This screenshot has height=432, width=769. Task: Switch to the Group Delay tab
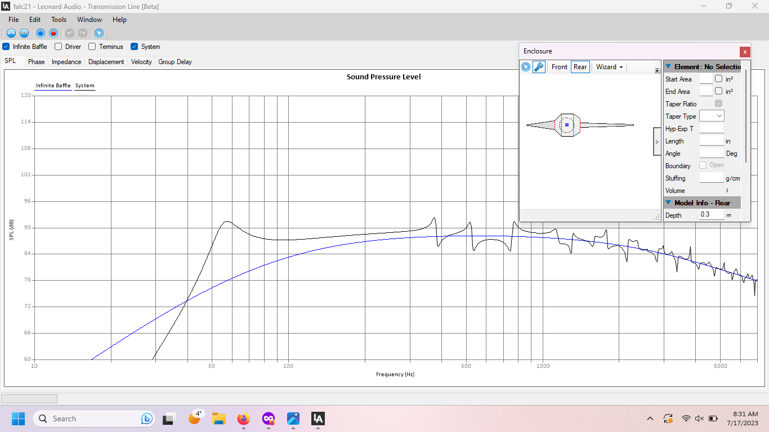[175, 62]
